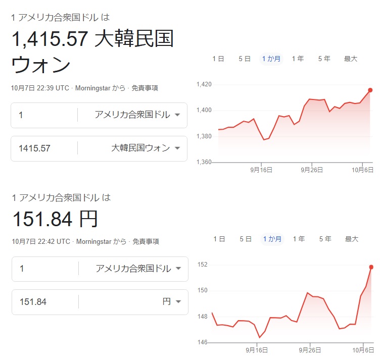
Task: Show 1年 range for the yen chart
Action: 299,239
